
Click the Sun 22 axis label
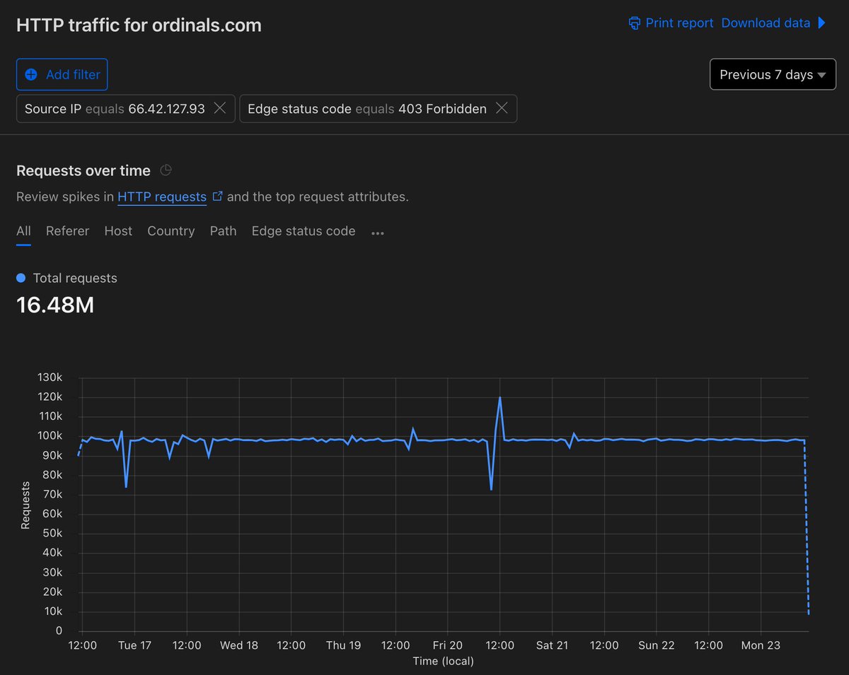point(657,645)
